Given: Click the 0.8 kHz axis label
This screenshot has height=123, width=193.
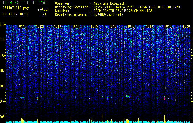Looking at the screenshot, I should click(x=3, y=86).
